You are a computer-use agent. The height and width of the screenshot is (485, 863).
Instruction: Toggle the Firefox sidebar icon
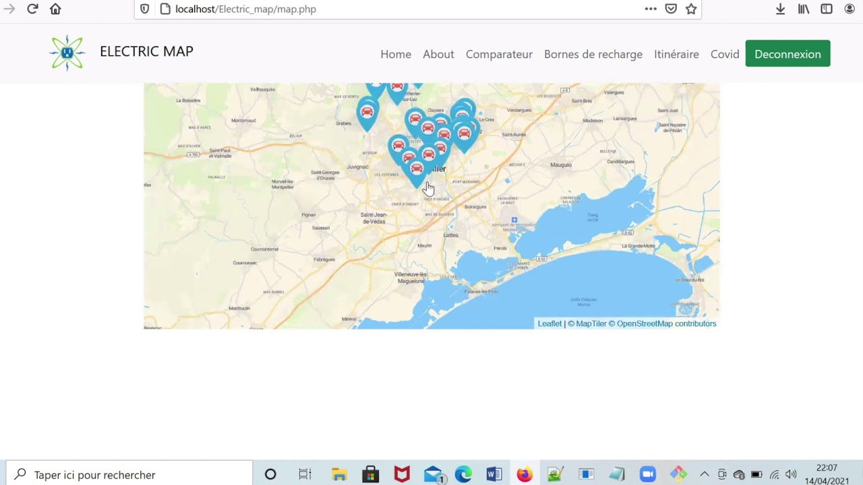click(x=827, y=9)
